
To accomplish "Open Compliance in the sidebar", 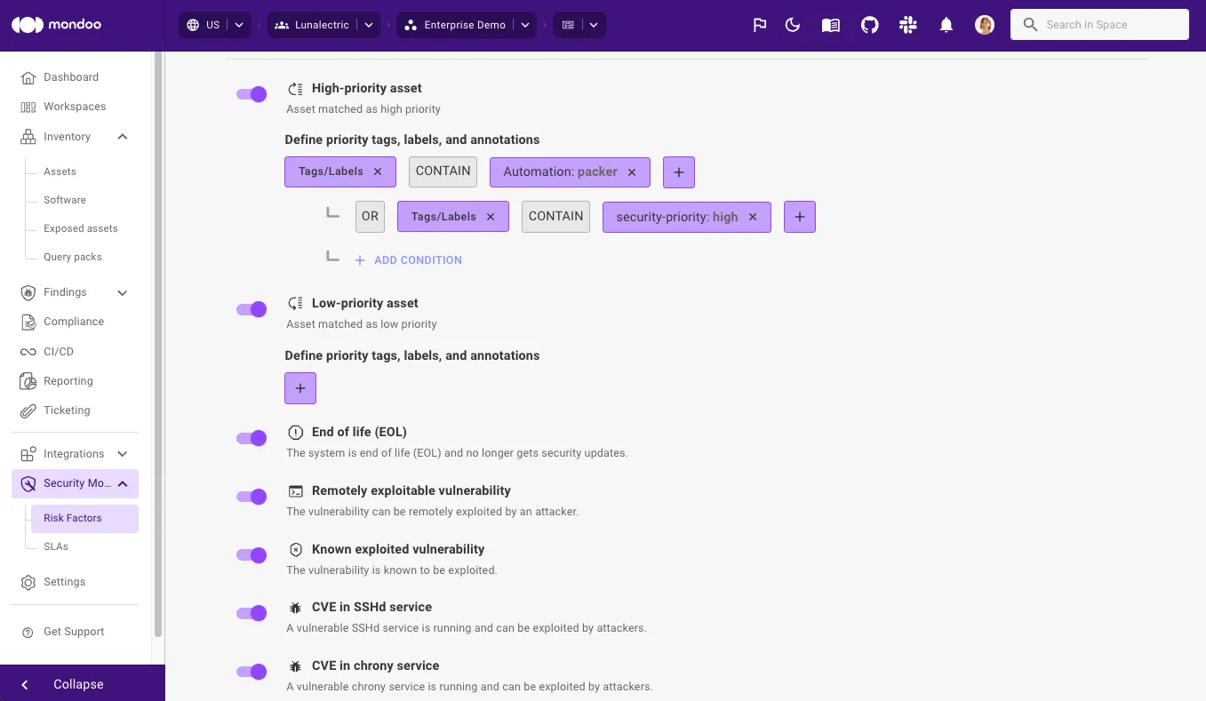I will pyautogui.click(x=74, y=322).
